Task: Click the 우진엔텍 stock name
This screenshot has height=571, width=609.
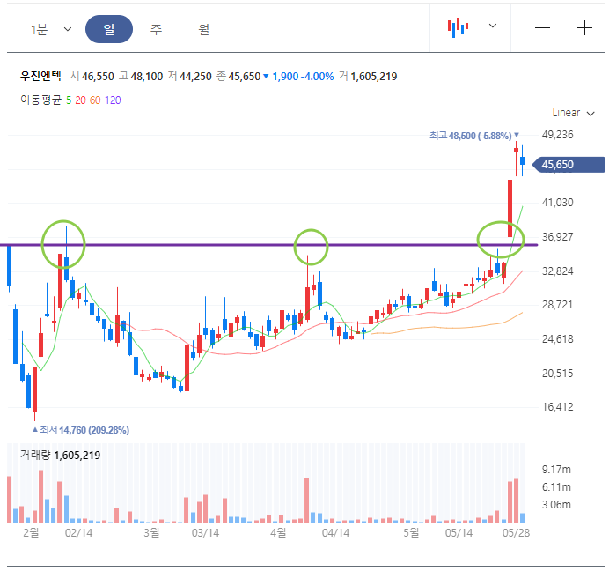Action: tap(40, 76)
